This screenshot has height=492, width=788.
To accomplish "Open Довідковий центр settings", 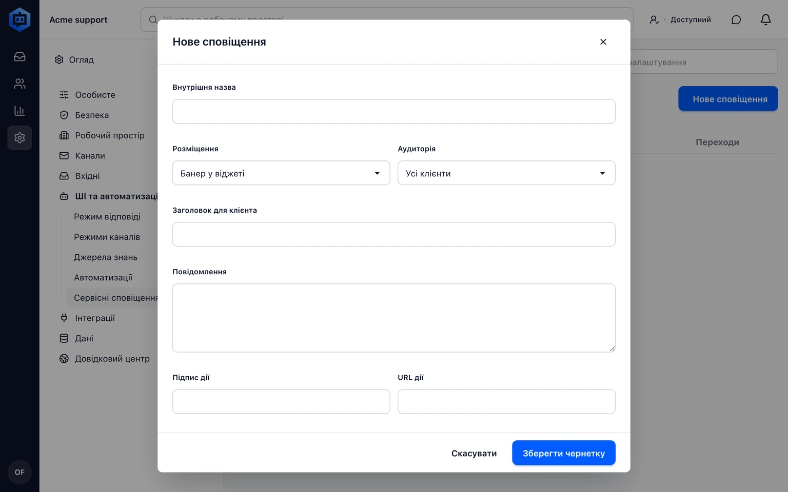I will pos(112,359).
